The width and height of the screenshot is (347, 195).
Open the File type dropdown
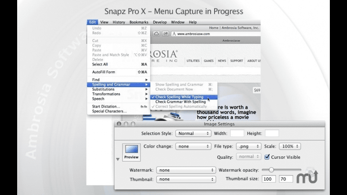click(x=248, y=146)
